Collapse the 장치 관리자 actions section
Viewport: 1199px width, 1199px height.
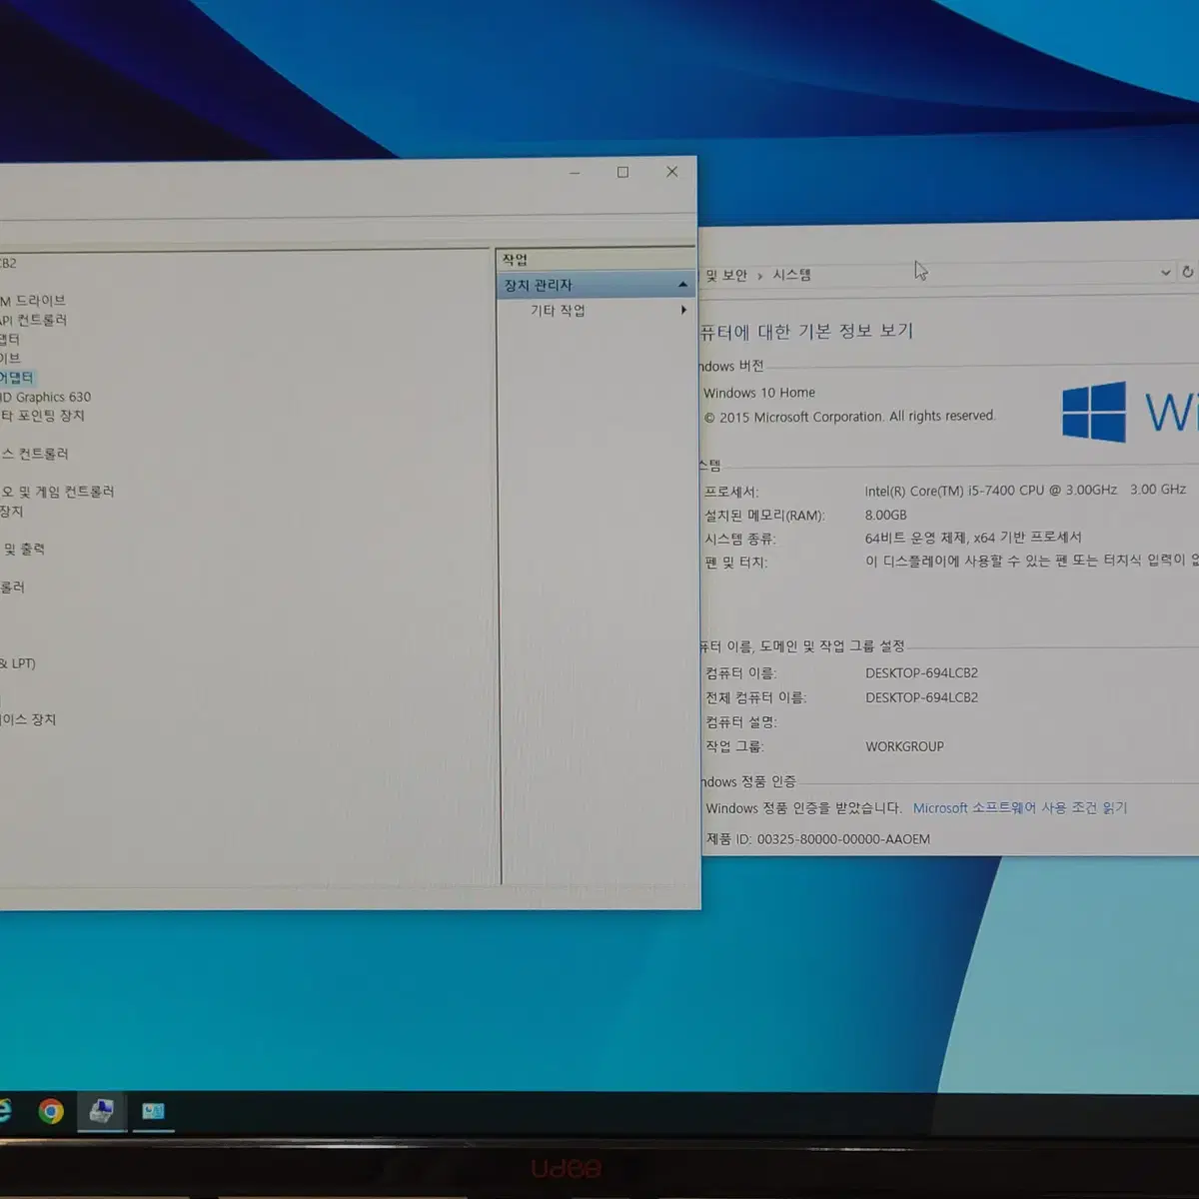pyautogui.click(x=682, y=285)
